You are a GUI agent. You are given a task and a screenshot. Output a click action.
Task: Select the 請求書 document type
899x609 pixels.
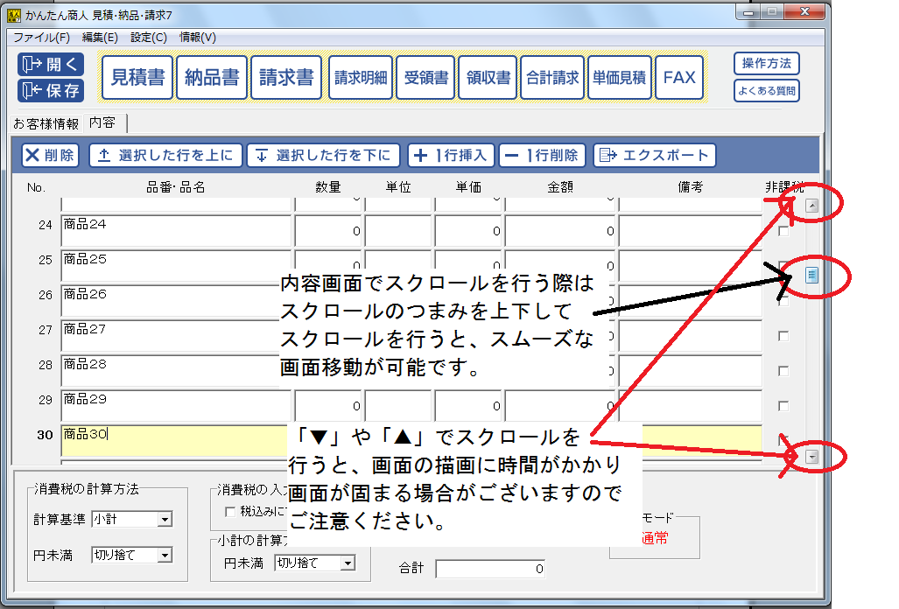click(x=286, y=77)
